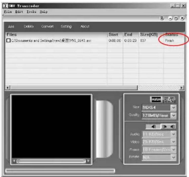Expand the Rotate dropdown showing N/A
189x177 pixels.
[173, 157]
